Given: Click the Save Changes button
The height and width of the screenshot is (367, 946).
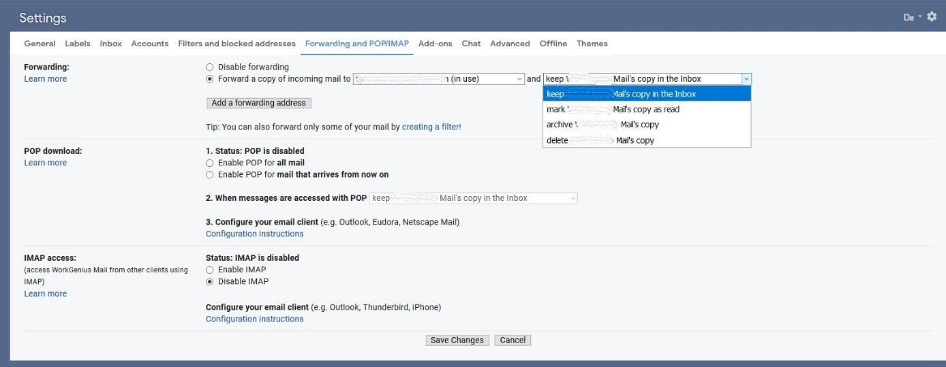Looking at the screenshot, I should click(457, 340).
